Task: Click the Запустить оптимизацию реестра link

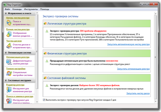Action: pyautogui.click(x=133, y=69)
